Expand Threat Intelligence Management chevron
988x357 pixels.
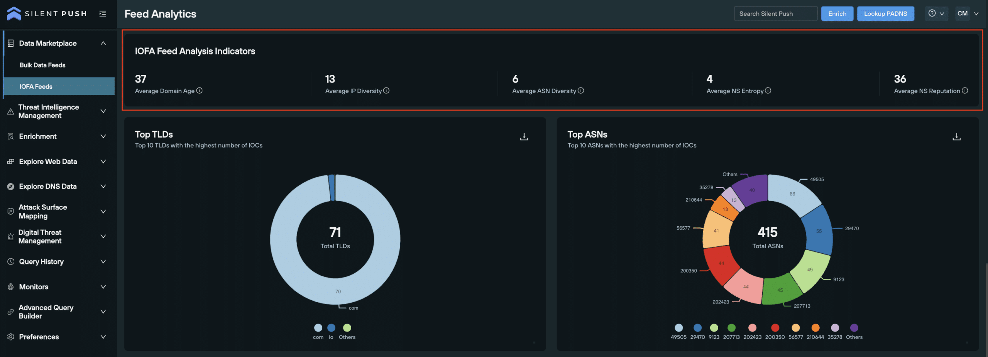[x=103, y=111]
